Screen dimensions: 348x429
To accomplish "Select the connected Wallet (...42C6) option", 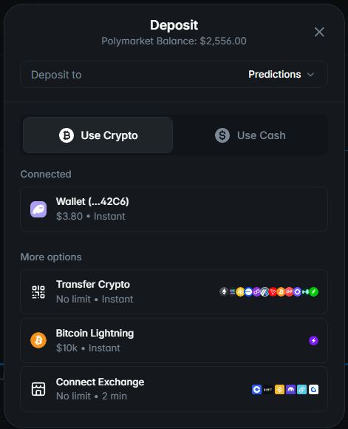I will [174, 209].
